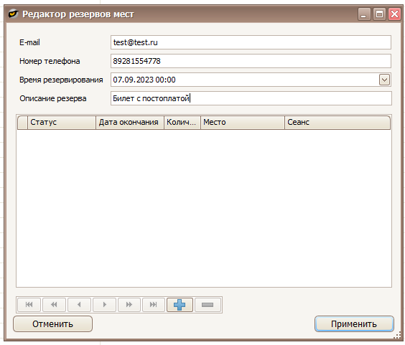The image size is (405, 345).
Task: Jump forward a page of records
Action: pos(129,305)
